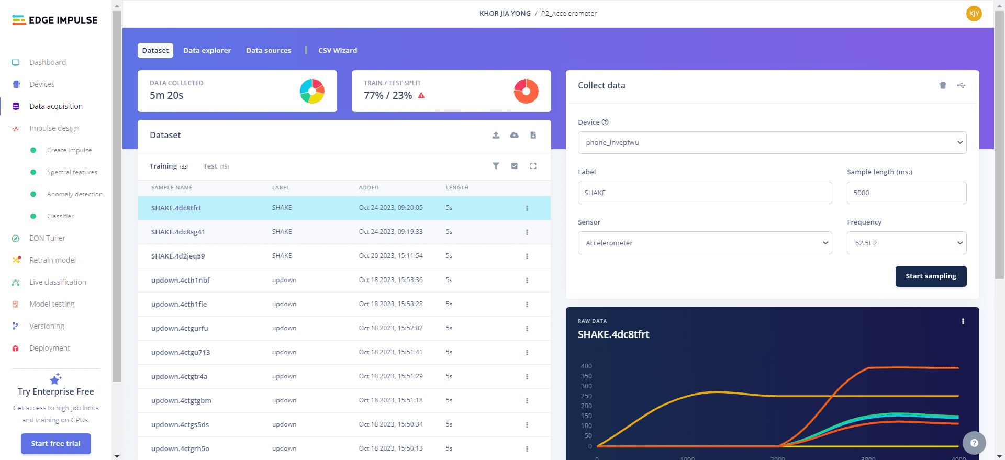This screenshot has height=460, width=1005.
Task: Expand the Device dropdown showing phone_lnvepfwu
Action: point(772,142)
